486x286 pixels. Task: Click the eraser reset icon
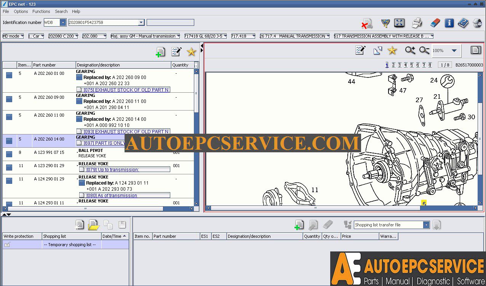[435, 23]
